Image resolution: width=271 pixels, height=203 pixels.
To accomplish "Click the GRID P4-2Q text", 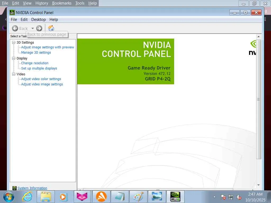I will pos(158,79).
